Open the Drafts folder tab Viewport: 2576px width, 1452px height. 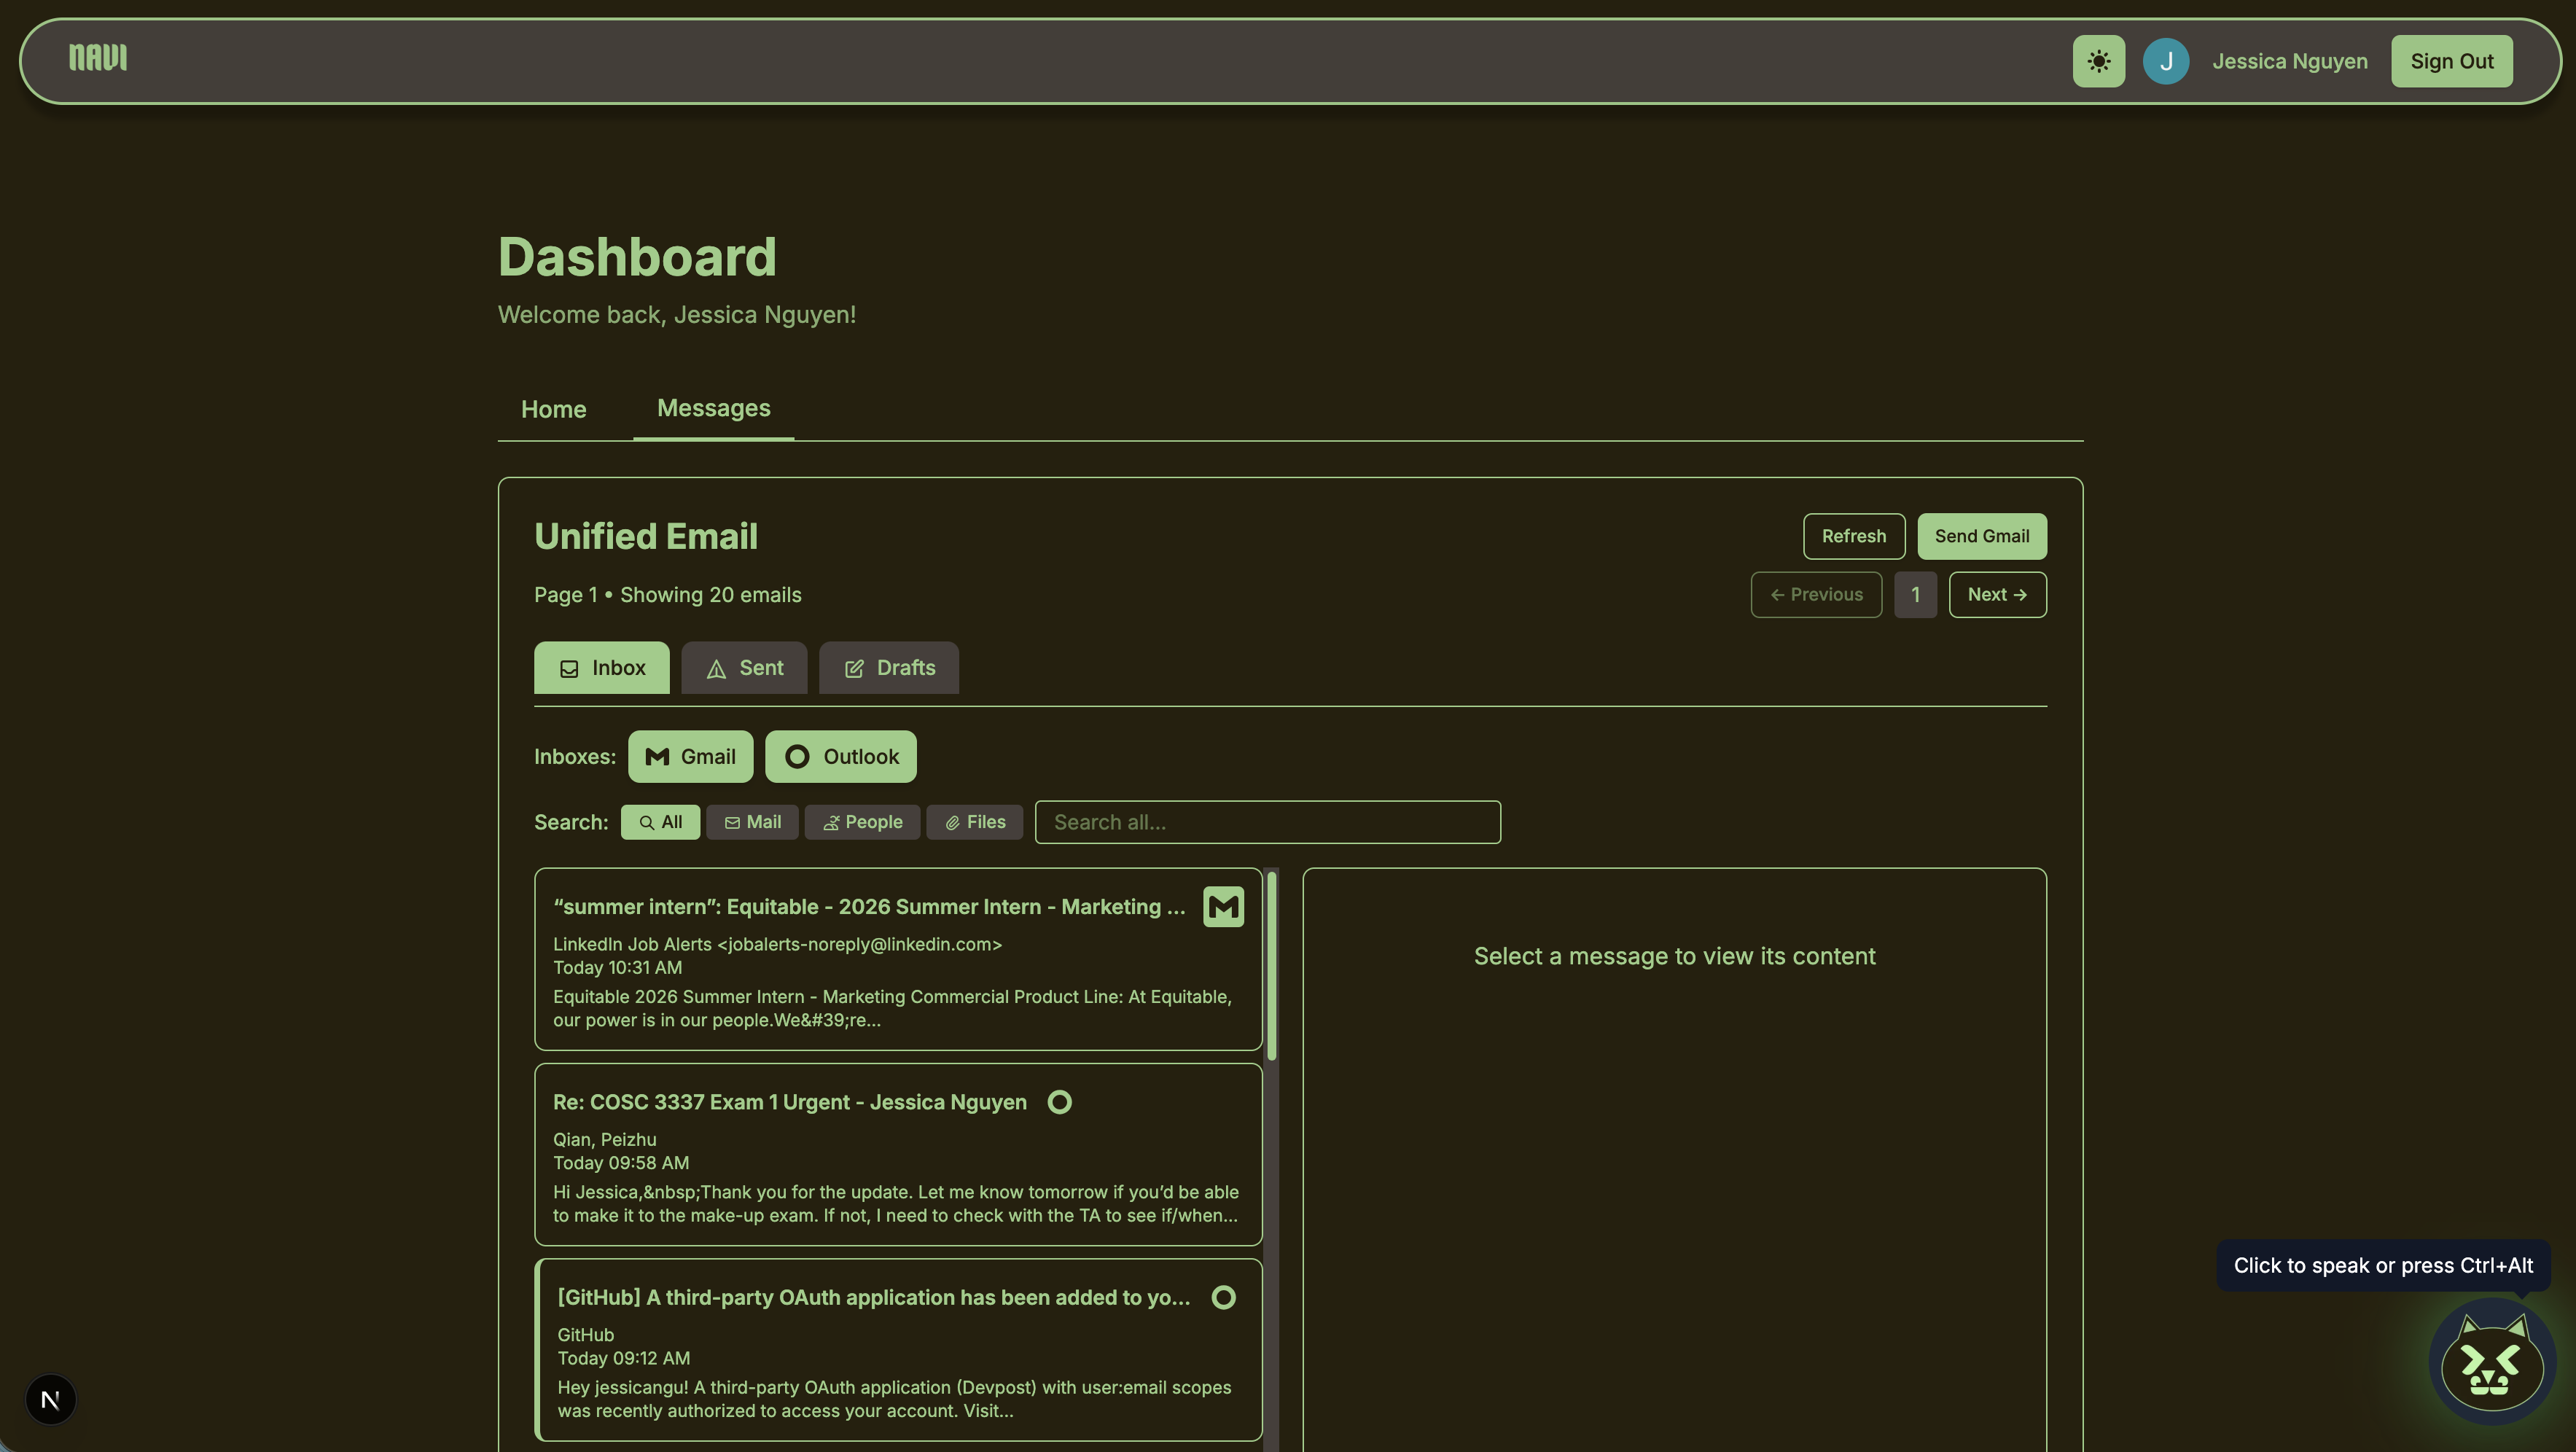point(888,668)
